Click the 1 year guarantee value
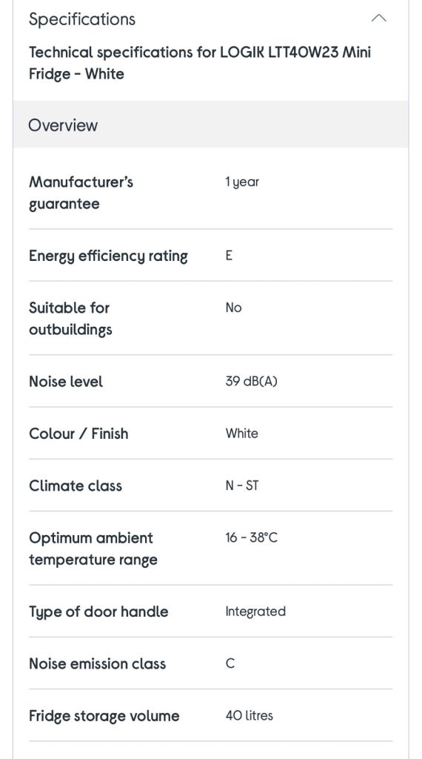The height and width of the screenshot is (759, 422). [x=242, y=182]
